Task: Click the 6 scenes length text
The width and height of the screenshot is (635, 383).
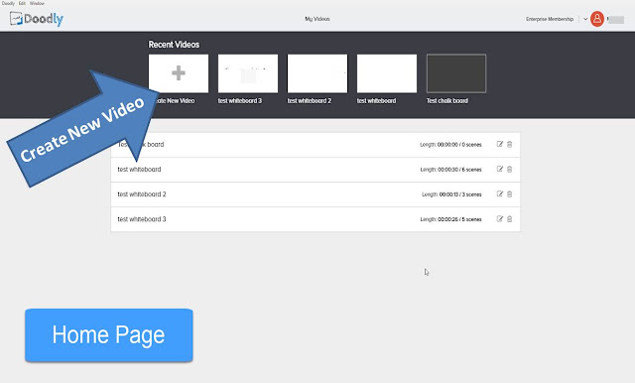Action: [x=450, y=170]
